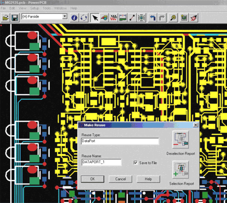Click the dimensioning board icon
The width and height of the screenshot is (227, 203).
(123, 18)
